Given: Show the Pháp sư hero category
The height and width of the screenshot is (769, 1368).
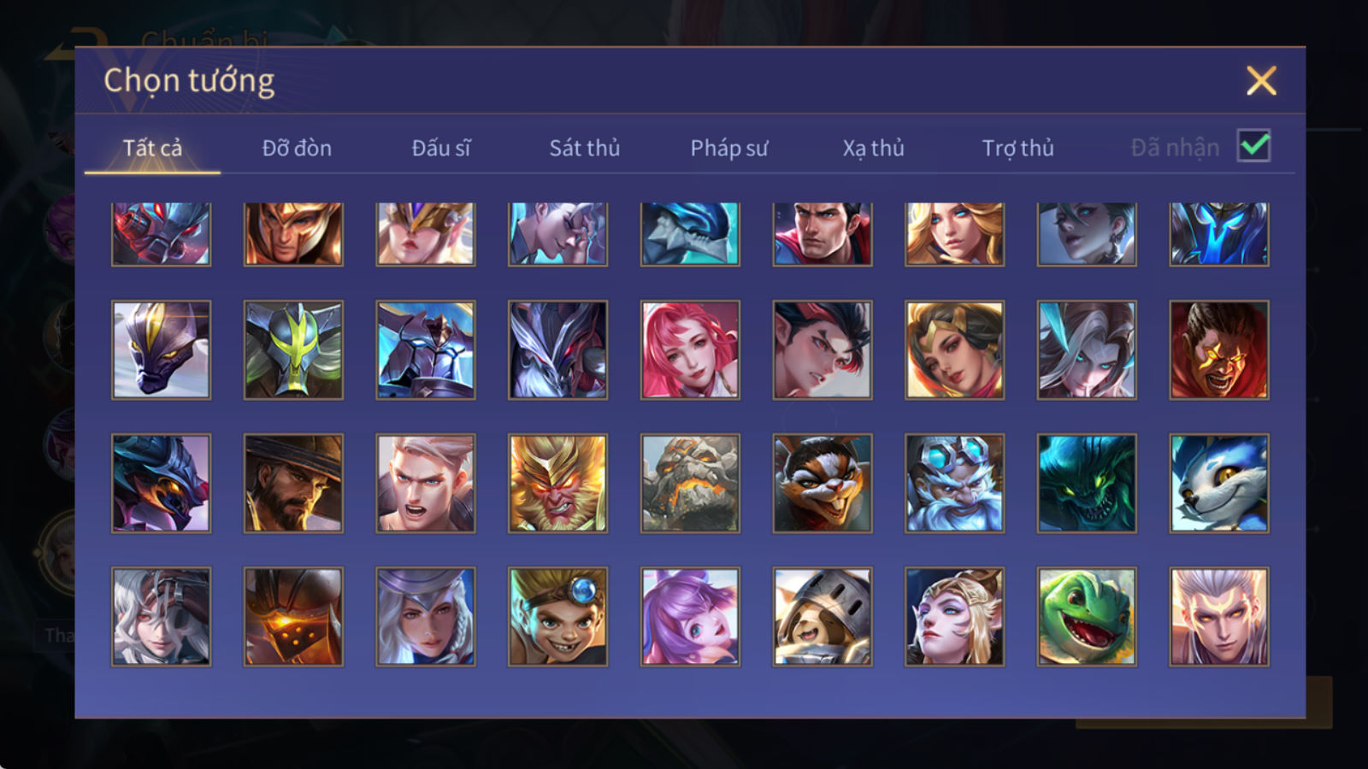Looking at the screenshot, I should (x=729, y=148).
